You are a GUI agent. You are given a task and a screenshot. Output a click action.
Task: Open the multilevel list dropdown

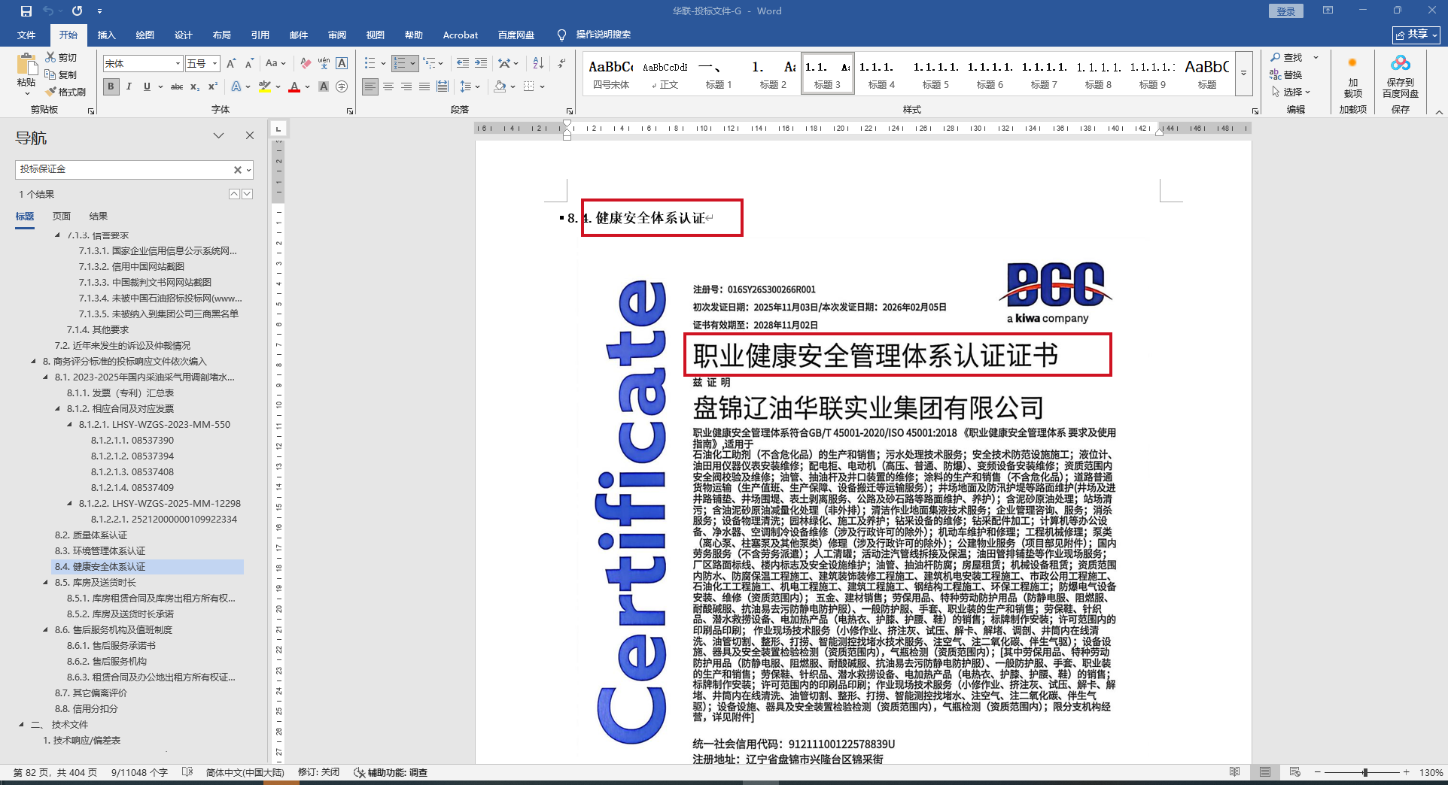pos(433,63)
